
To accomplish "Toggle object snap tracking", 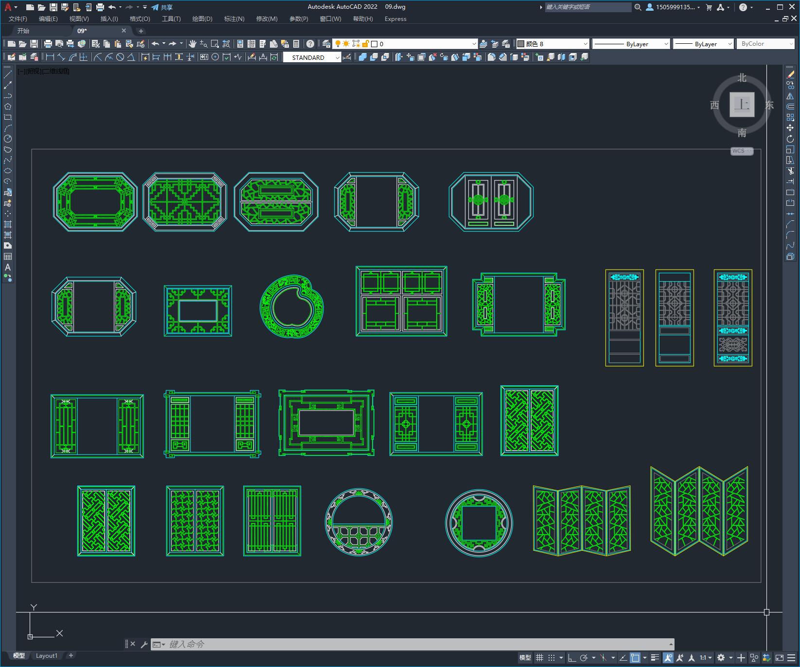I will tap(623, 658).
